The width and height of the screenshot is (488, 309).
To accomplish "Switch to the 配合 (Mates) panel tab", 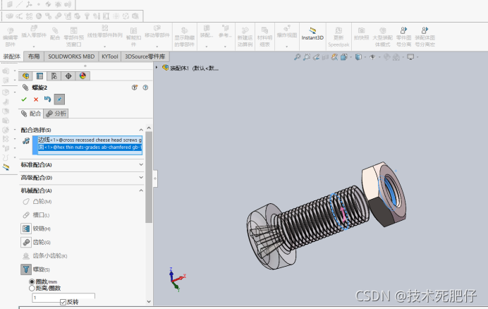I will point(31,114).
